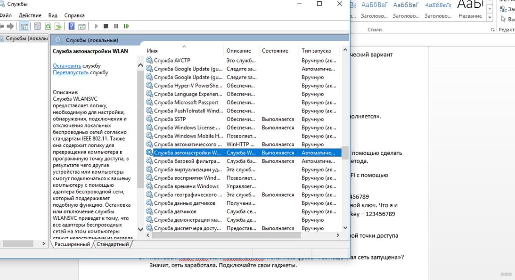Open the Действие menu
The image size is (515, 280).
pyautogui.click(x=30, y=15)
